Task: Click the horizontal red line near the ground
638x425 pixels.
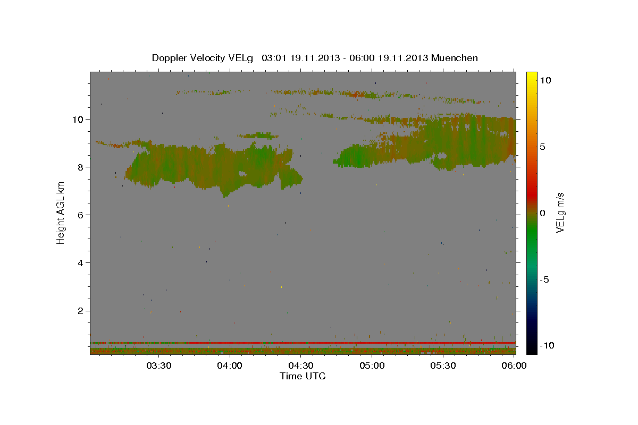Action: pyautogui.click(x=303, y=343)
